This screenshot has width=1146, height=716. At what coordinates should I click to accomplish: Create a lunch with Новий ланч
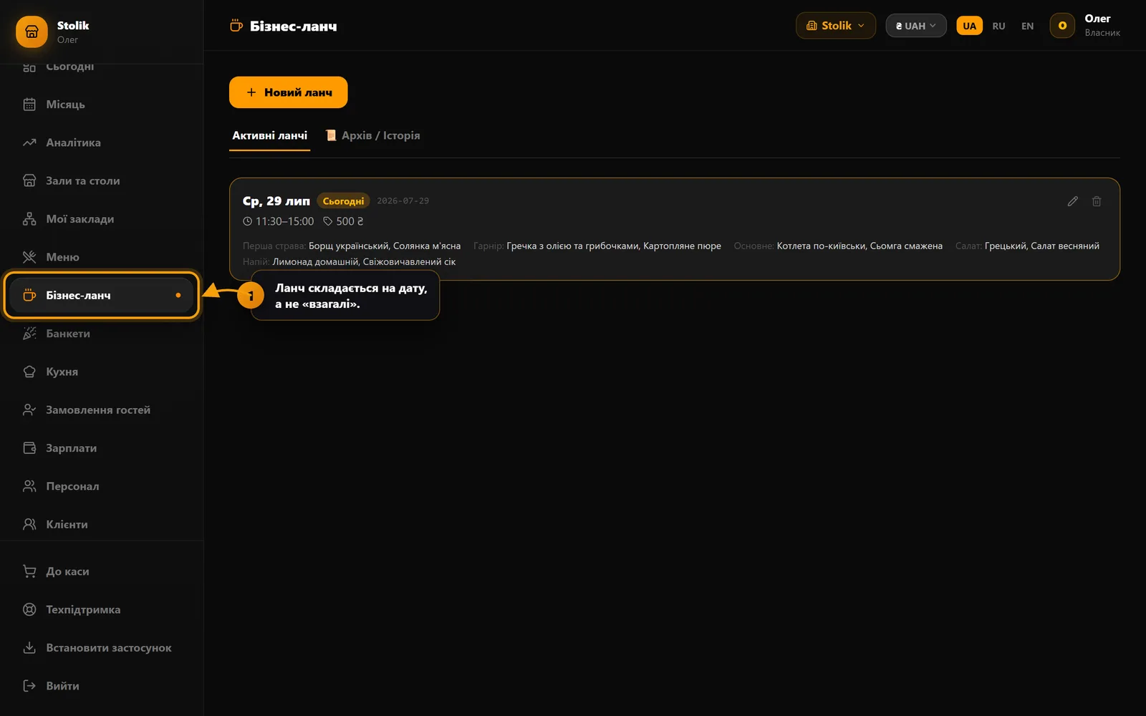(x=288, y=92)
